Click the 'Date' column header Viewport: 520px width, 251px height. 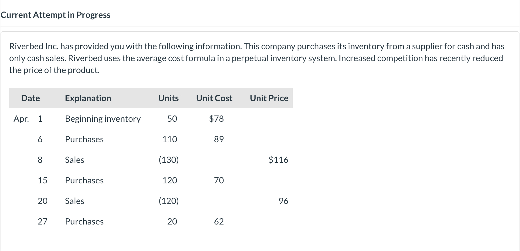tap(31, 98)
